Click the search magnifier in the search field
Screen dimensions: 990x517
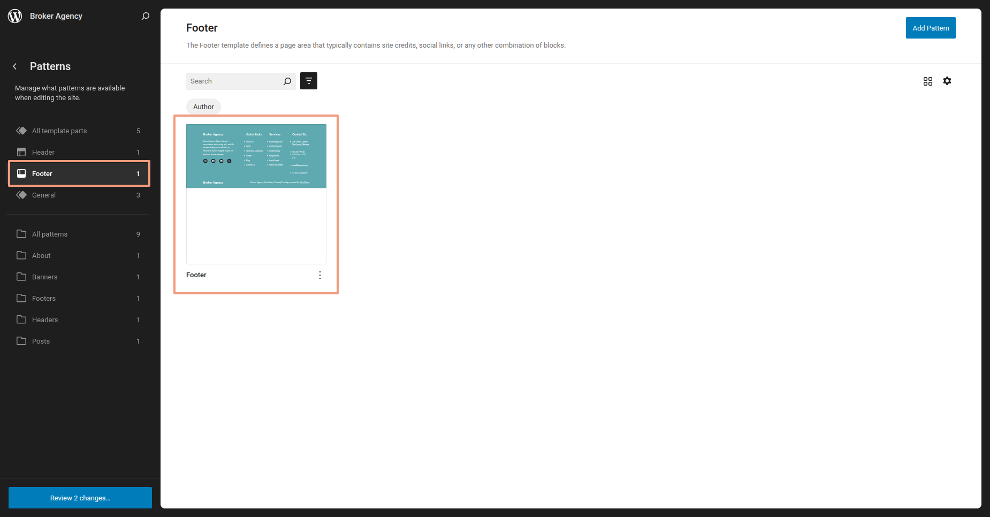[287, 81]
